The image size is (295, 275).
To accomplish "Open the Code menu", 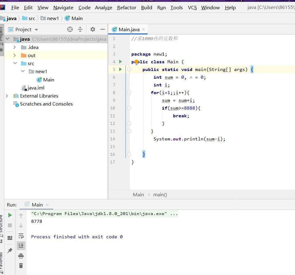I will tap(84, 7).
